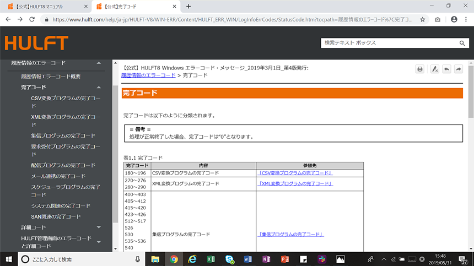Image resolution: width=474 pixels, height=266 pixels.
Task: Click the print page icon
Action: [420, 69]
